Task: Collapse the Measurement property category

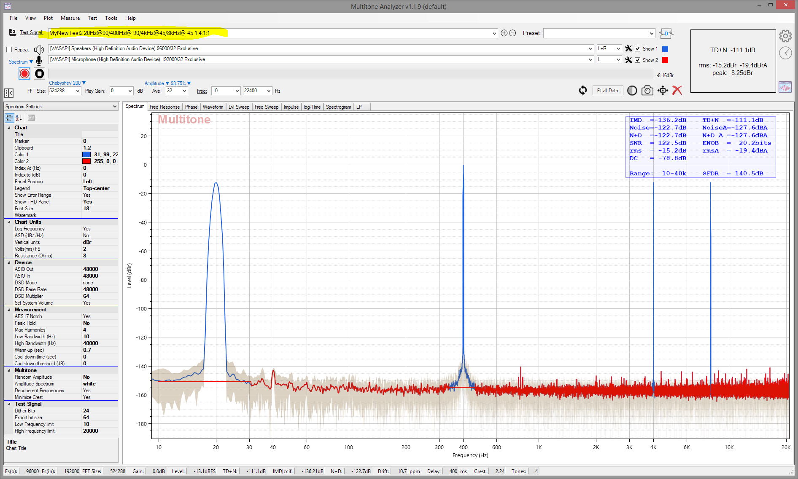Action: (9, 310)
